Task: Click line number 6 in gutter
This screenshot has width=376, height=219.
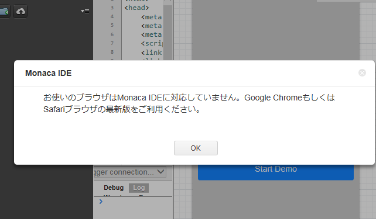Action: (112, 34)
